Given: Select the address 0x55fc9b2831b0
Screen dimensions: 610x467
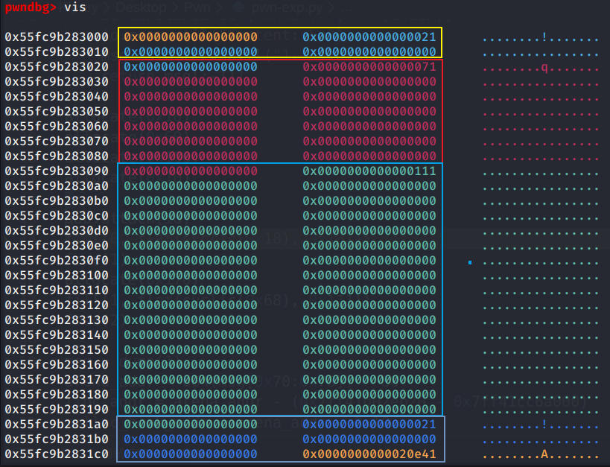Looking at the screenshot, I should [x=57, y=439].
